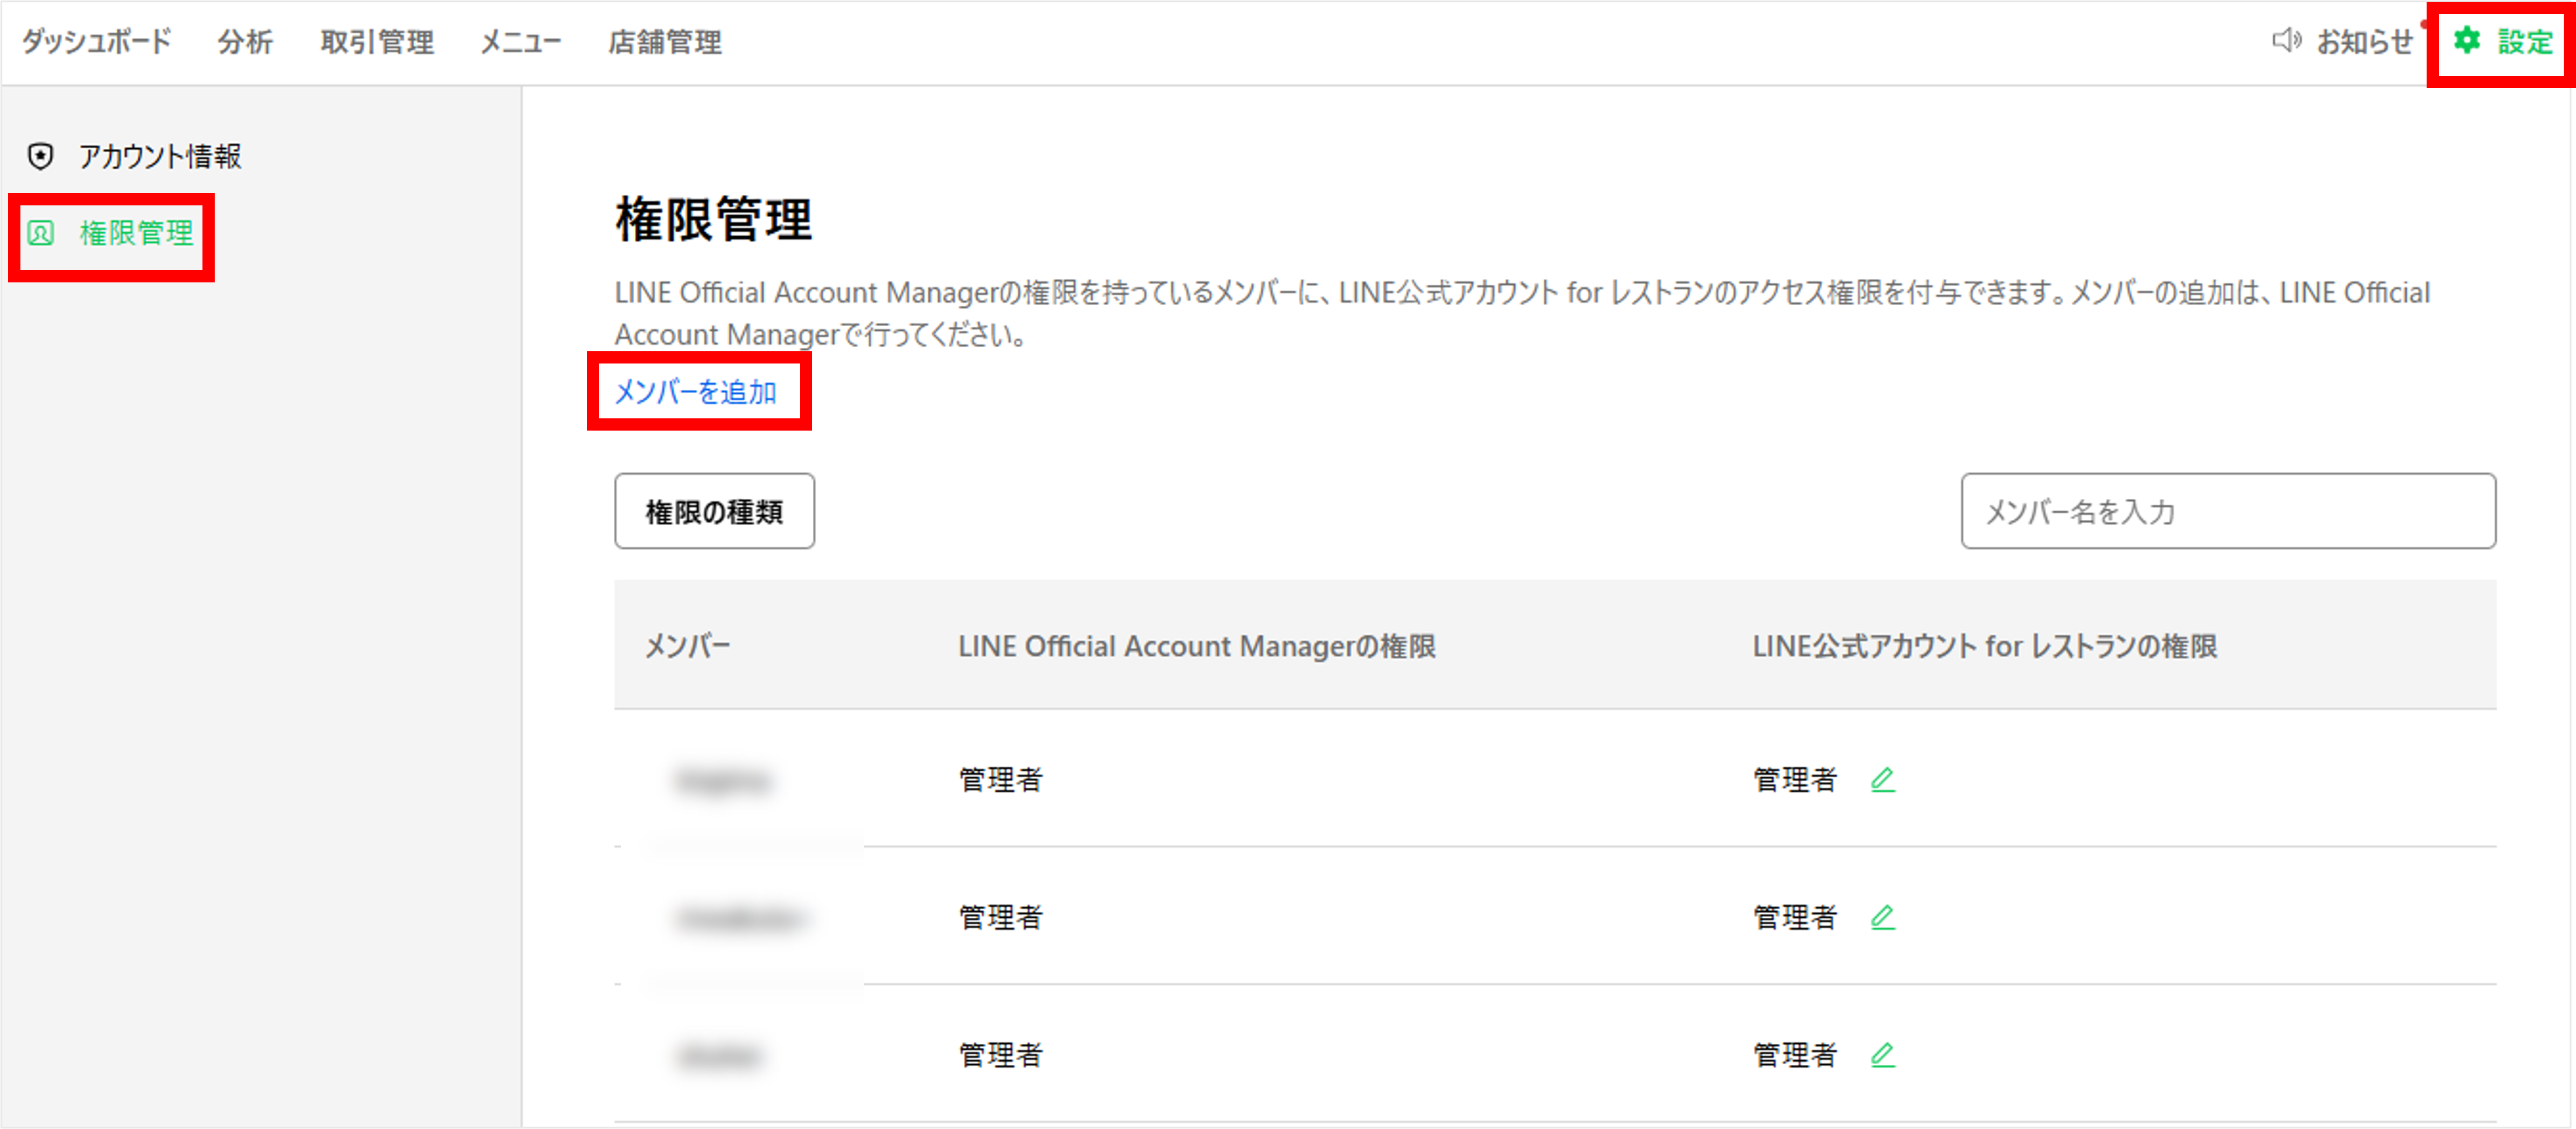This screenshot has height=1129, width=2576.
Task: Go to 取引管理 in top navigation
Action: [x=377, y=41]
